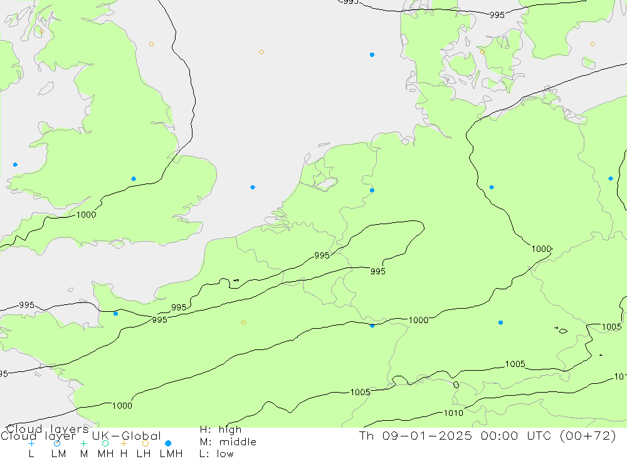Select the orange marker off northeast England's coast

[x=151, y=44]
